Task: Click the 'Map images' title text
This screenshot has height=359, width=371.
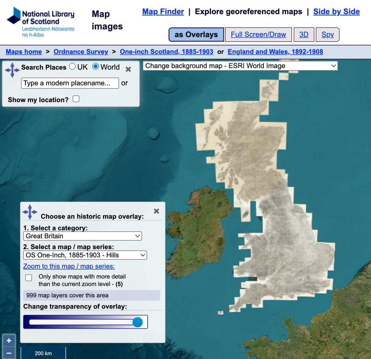Action: coord(107,20)
